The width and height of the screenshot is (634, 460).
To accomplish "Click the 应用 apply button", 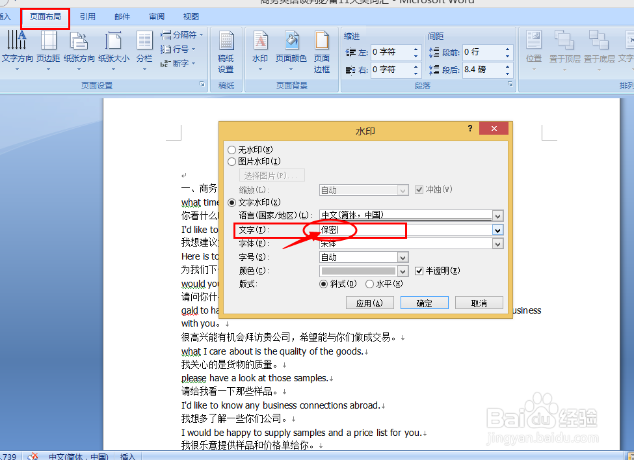I will coord(369,303).
